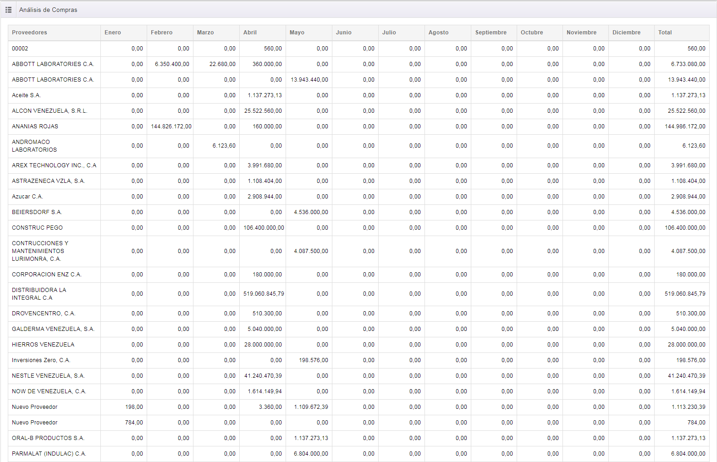717x462 pixels.
Task: Click Febrero value 144.826.172,00 for Ananias Rojas
Action: coord(171,126)
